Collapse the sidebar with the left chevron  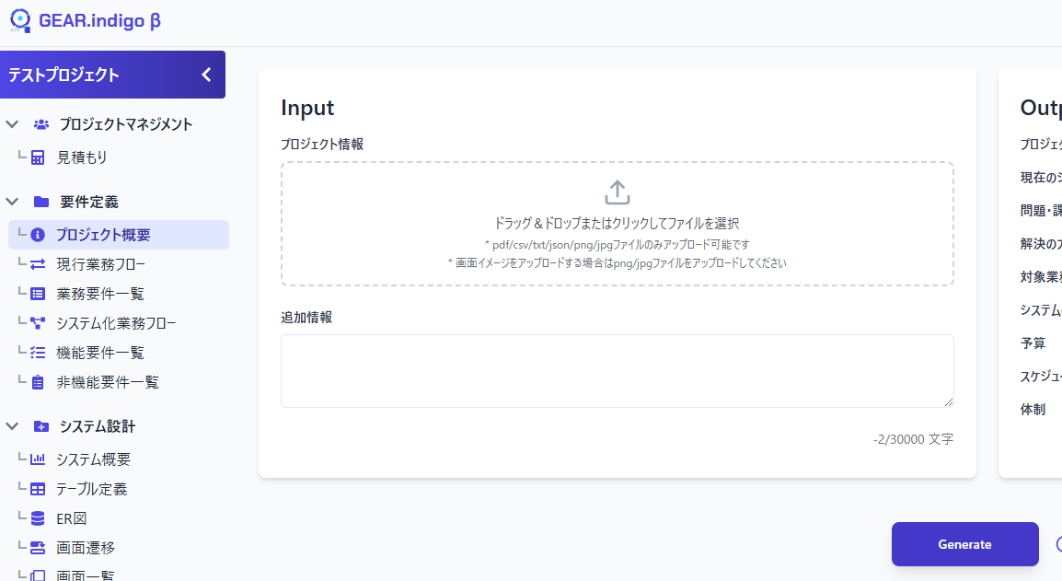[x=206, y=75]
